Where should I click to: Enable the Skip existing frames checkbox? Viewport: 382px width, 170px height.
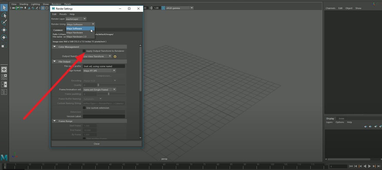tap(84, 139)
